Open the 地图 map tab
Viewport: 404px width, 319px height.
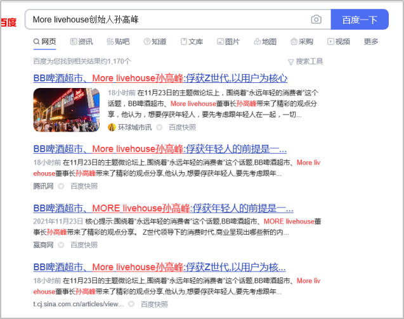pyautogui.click(x=264, y=42)
